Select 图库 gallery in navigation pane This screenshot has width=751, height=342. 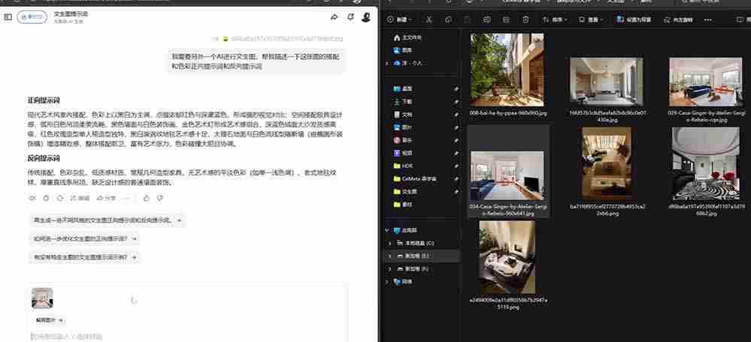(402, 50)
